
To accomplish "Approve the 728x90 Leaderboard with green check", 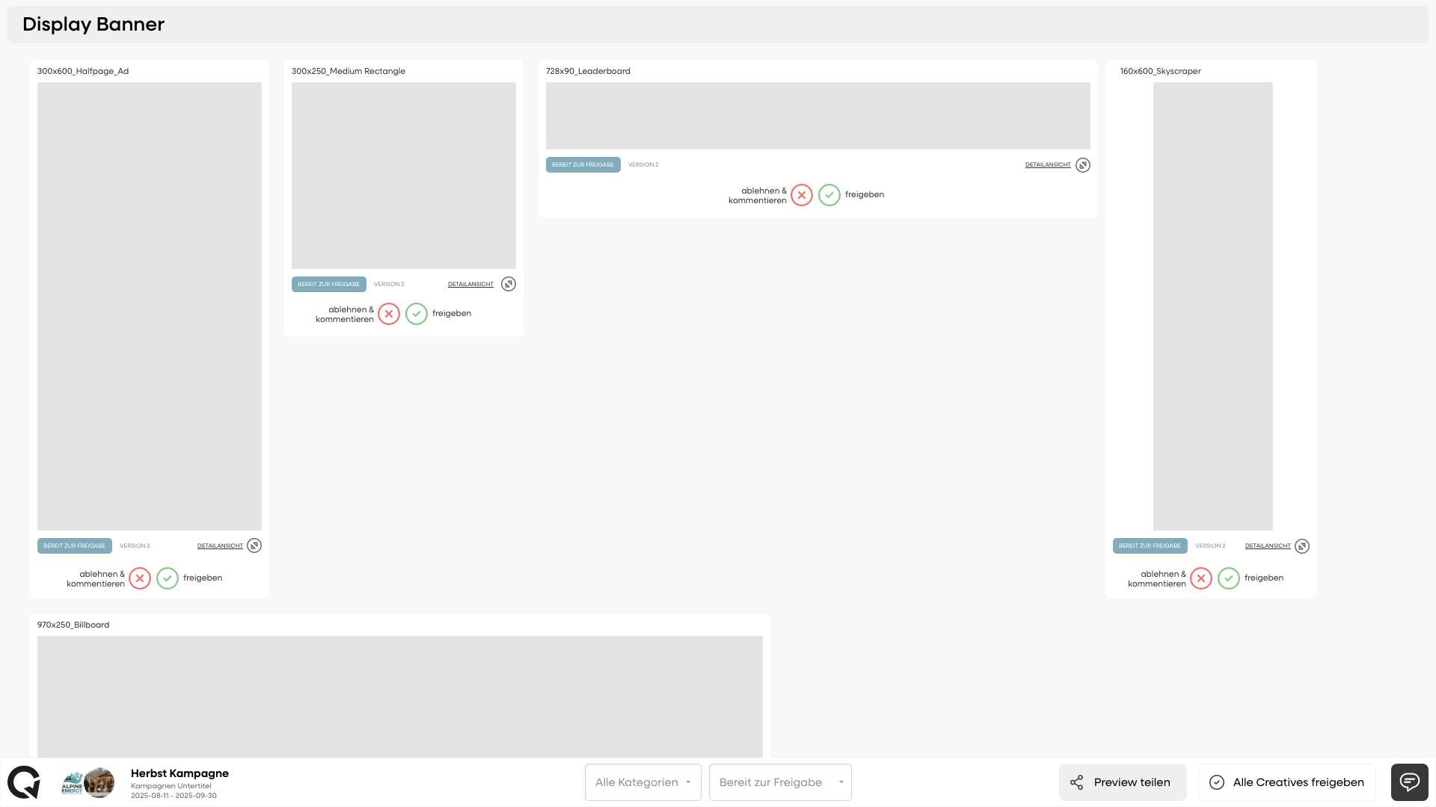I will tap(829, 195).
